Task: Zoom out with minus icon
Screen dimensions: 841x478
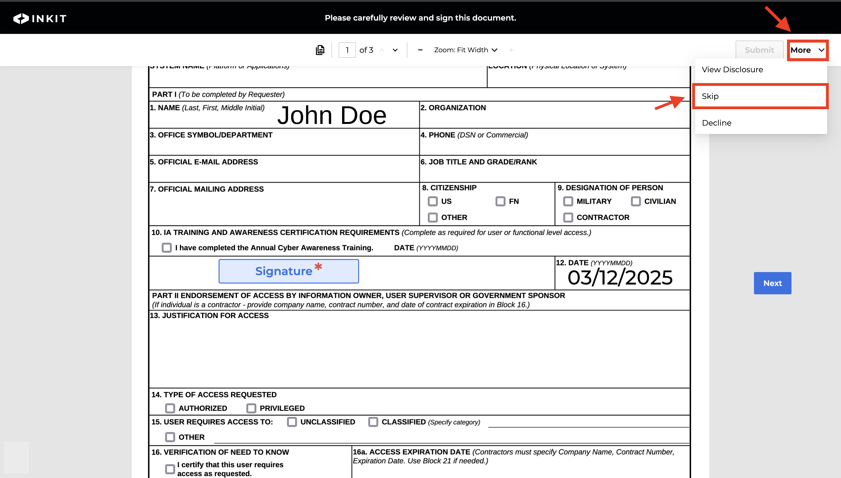Action: coord(420,50)
